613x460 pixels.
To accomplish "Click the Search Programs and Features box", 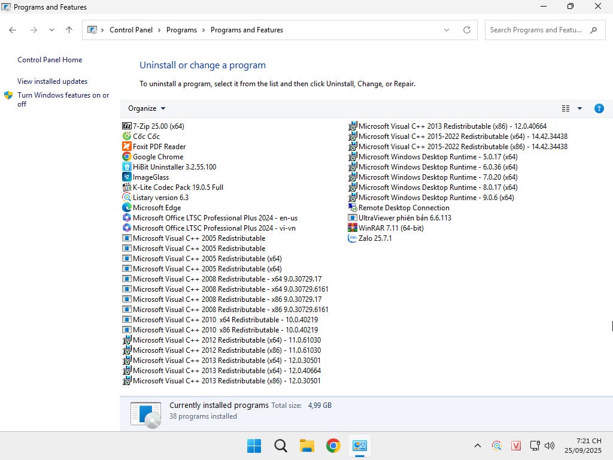I will [536, 30].
